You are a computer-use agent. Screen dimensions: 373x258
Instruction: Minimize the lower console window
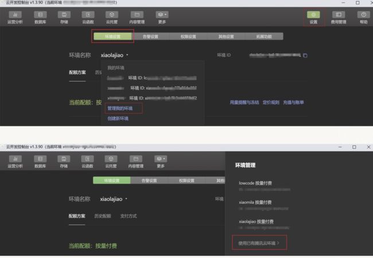[x=340, y=147]
